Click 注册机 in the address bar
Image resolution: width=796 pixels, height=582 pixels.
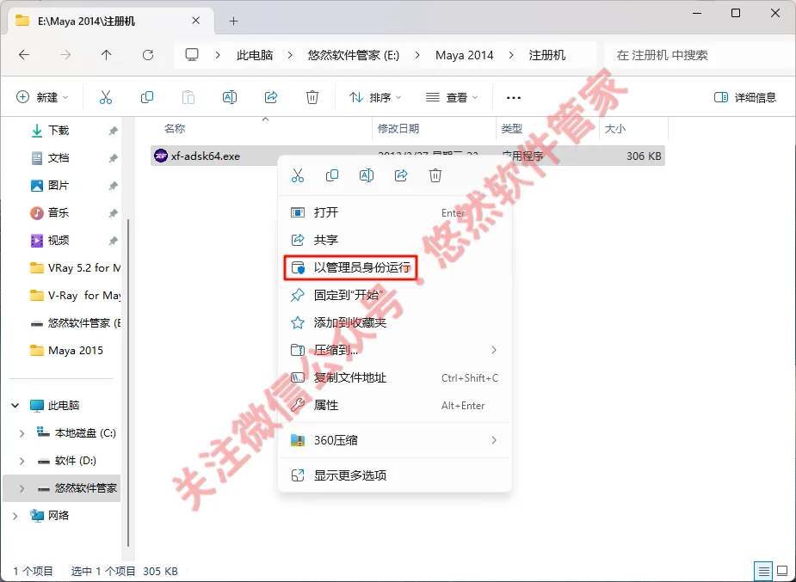(x=547, y=55)
